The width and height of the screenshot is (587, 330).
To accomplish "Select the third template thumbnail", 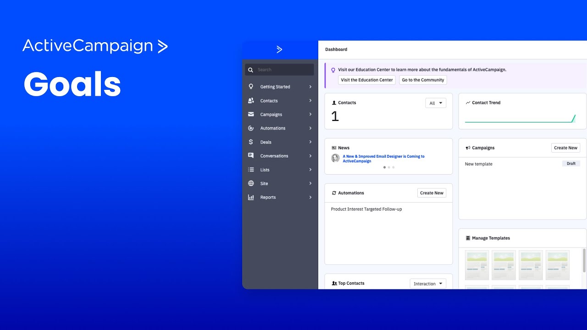I will point(531,265).
